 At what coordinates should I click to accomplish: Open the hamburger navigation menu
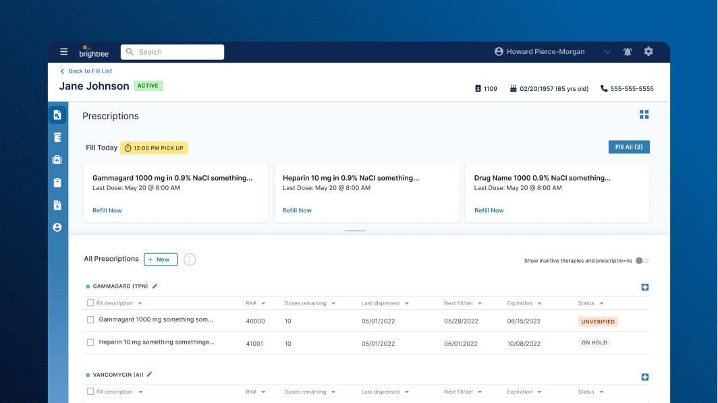63,52
